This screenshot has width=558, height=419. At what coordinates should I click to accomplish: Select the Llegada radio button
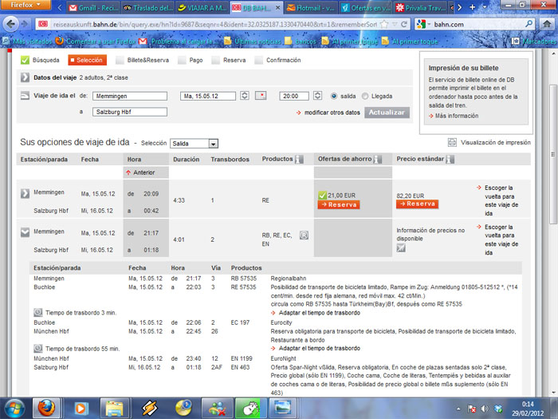(365, 97)
